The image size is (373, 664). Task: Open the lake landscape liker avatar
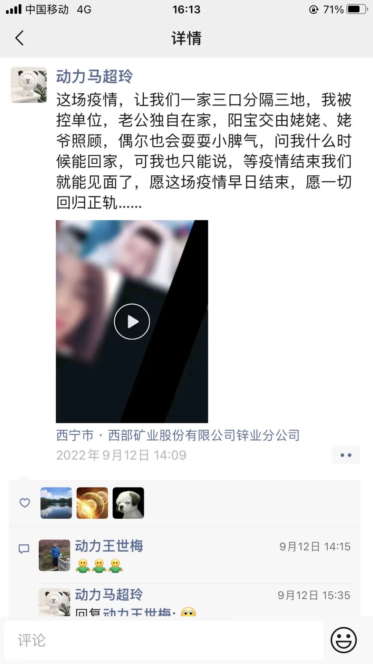[x=56, y=503]
